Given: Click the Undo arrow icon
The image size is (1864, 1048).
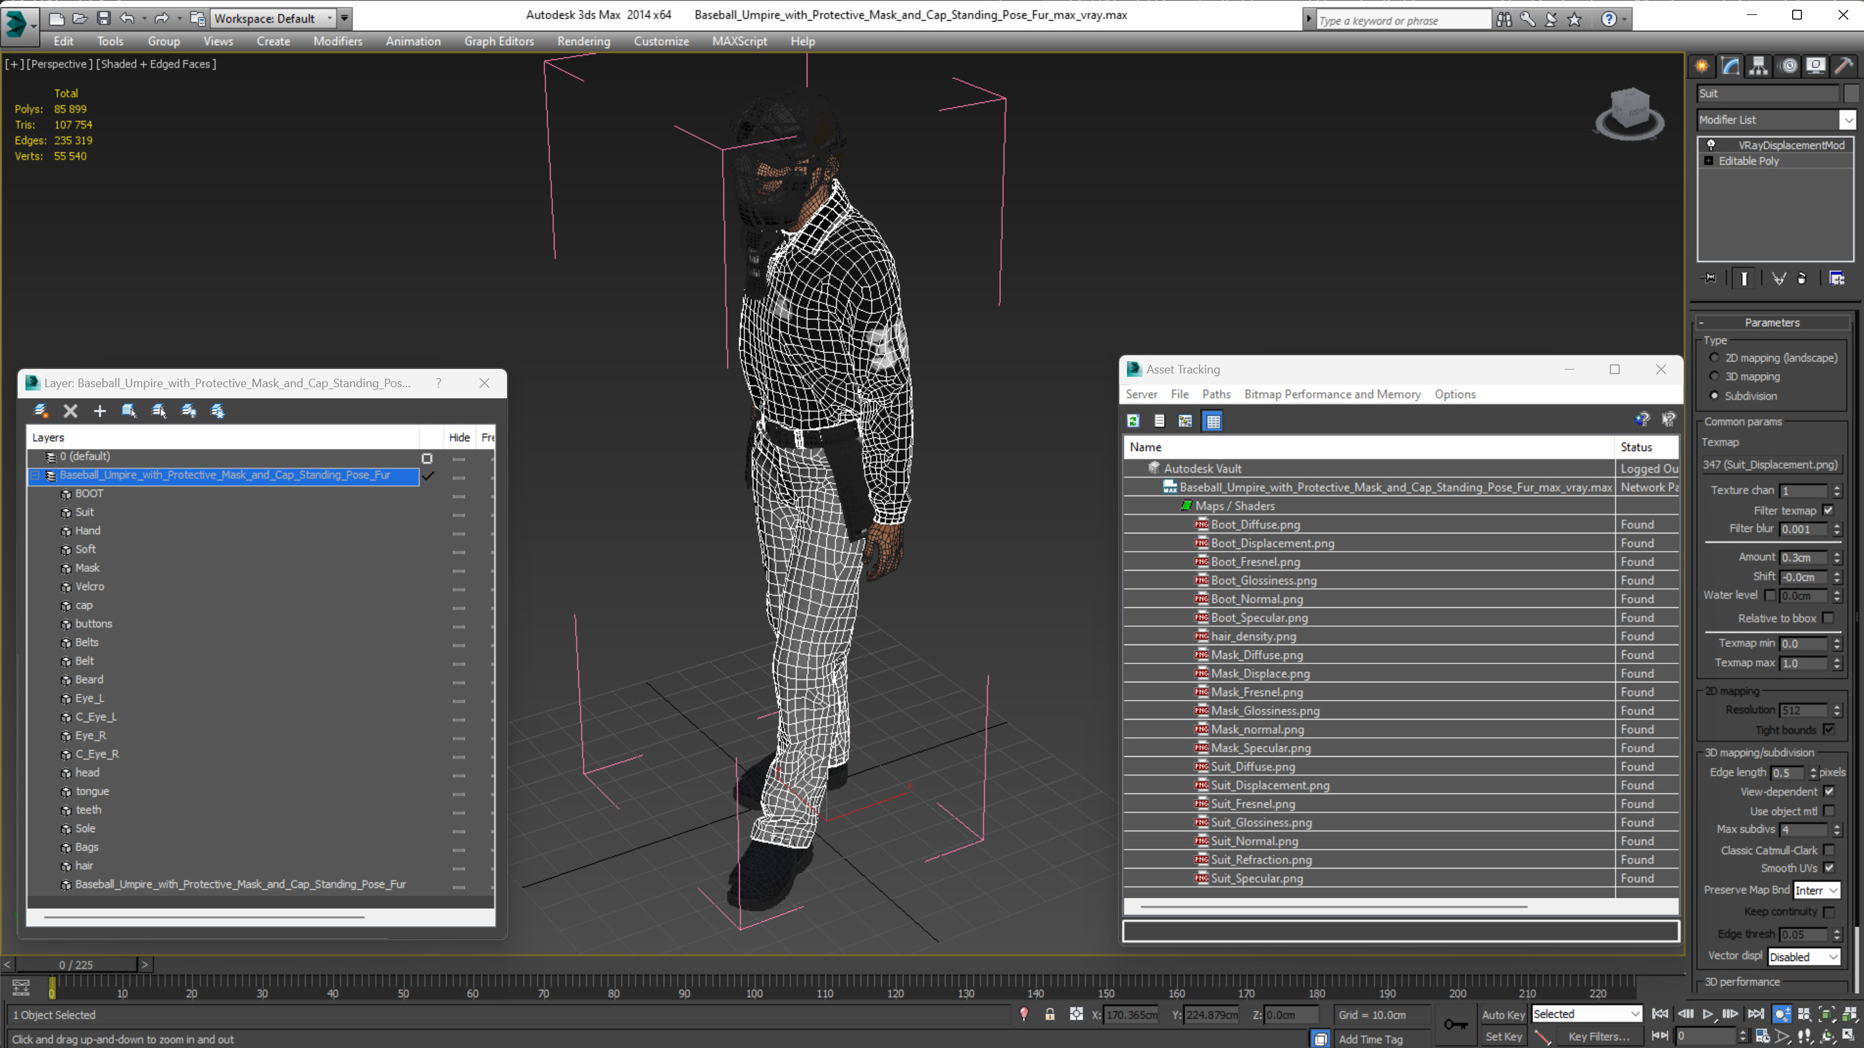Looking at the screenshot, I should [x=127, y=18].
